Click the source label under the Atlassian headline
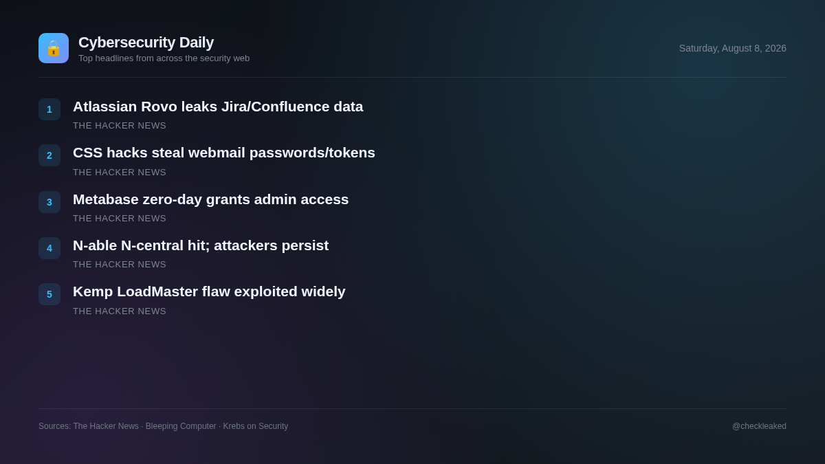The height and width of the screenshot is (464, 825). tap(120, 126)
